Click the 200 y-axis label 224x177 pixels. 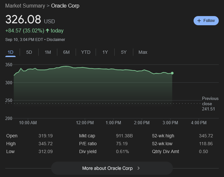coord(9,118)
